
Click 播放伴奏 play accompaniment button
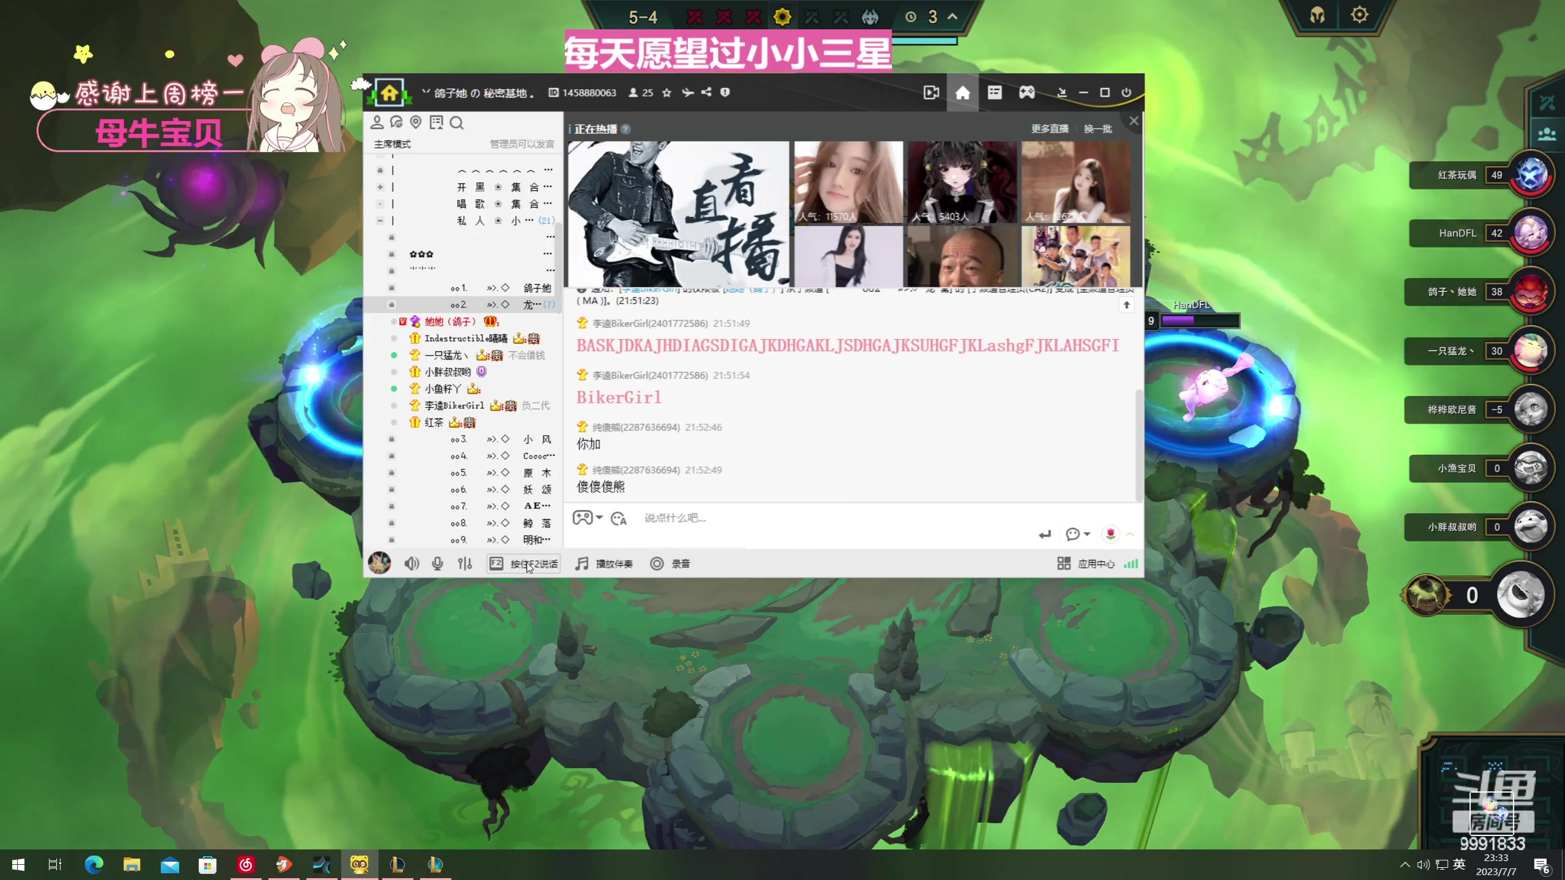pyautogui.click(x=604, y=563)
